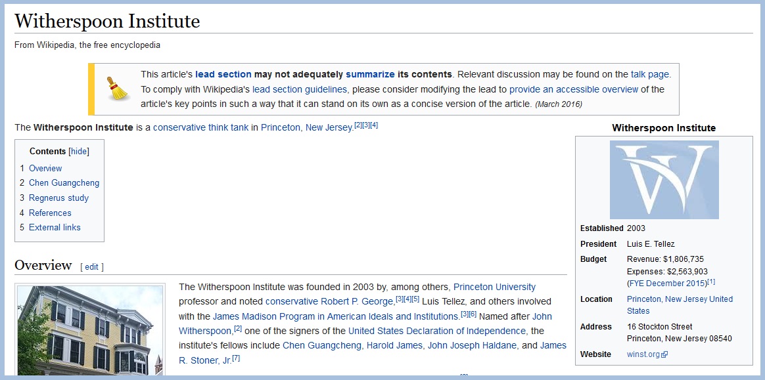
Task: Open citation [2] after New Jersey in the lead
Action: 358,125
